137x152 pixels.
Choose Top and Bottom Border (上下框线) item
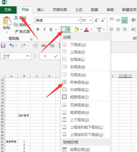pos(85,120)
